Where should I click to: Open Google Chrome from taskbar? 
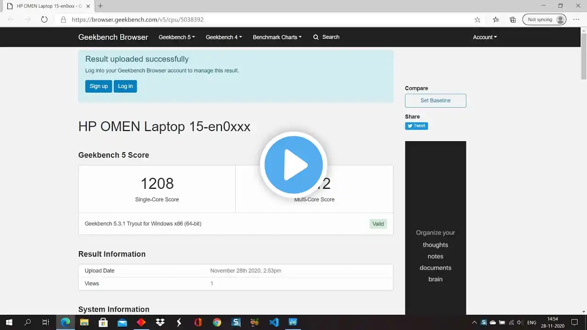coord(217,322)
